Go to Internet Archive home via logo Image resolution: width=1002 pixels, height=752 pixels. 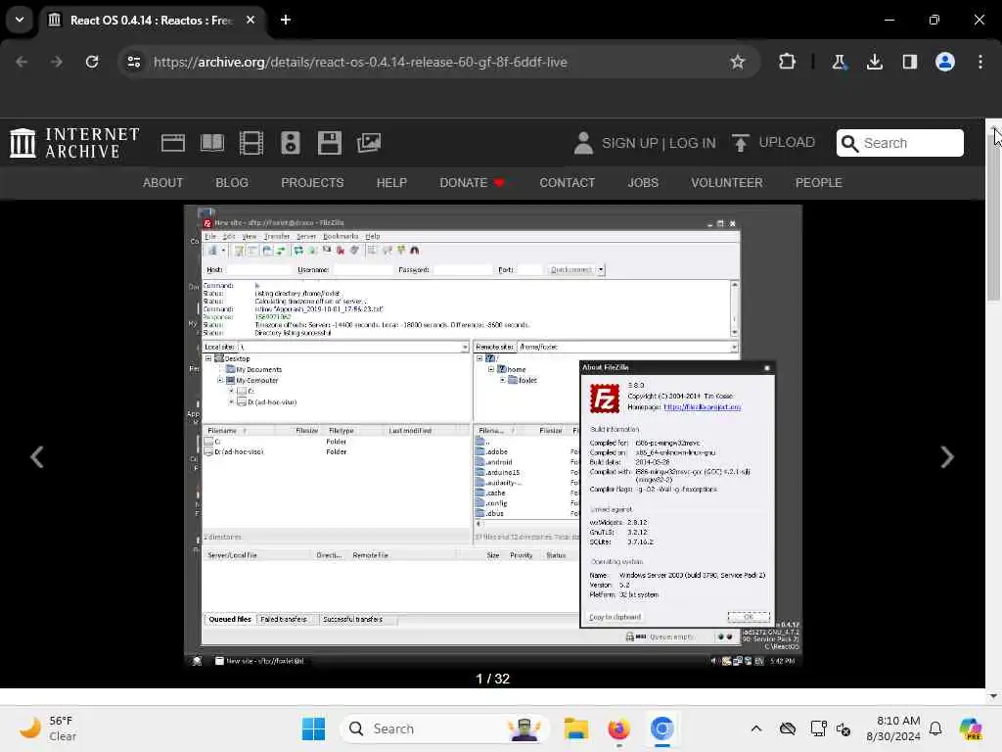point(74,143)
